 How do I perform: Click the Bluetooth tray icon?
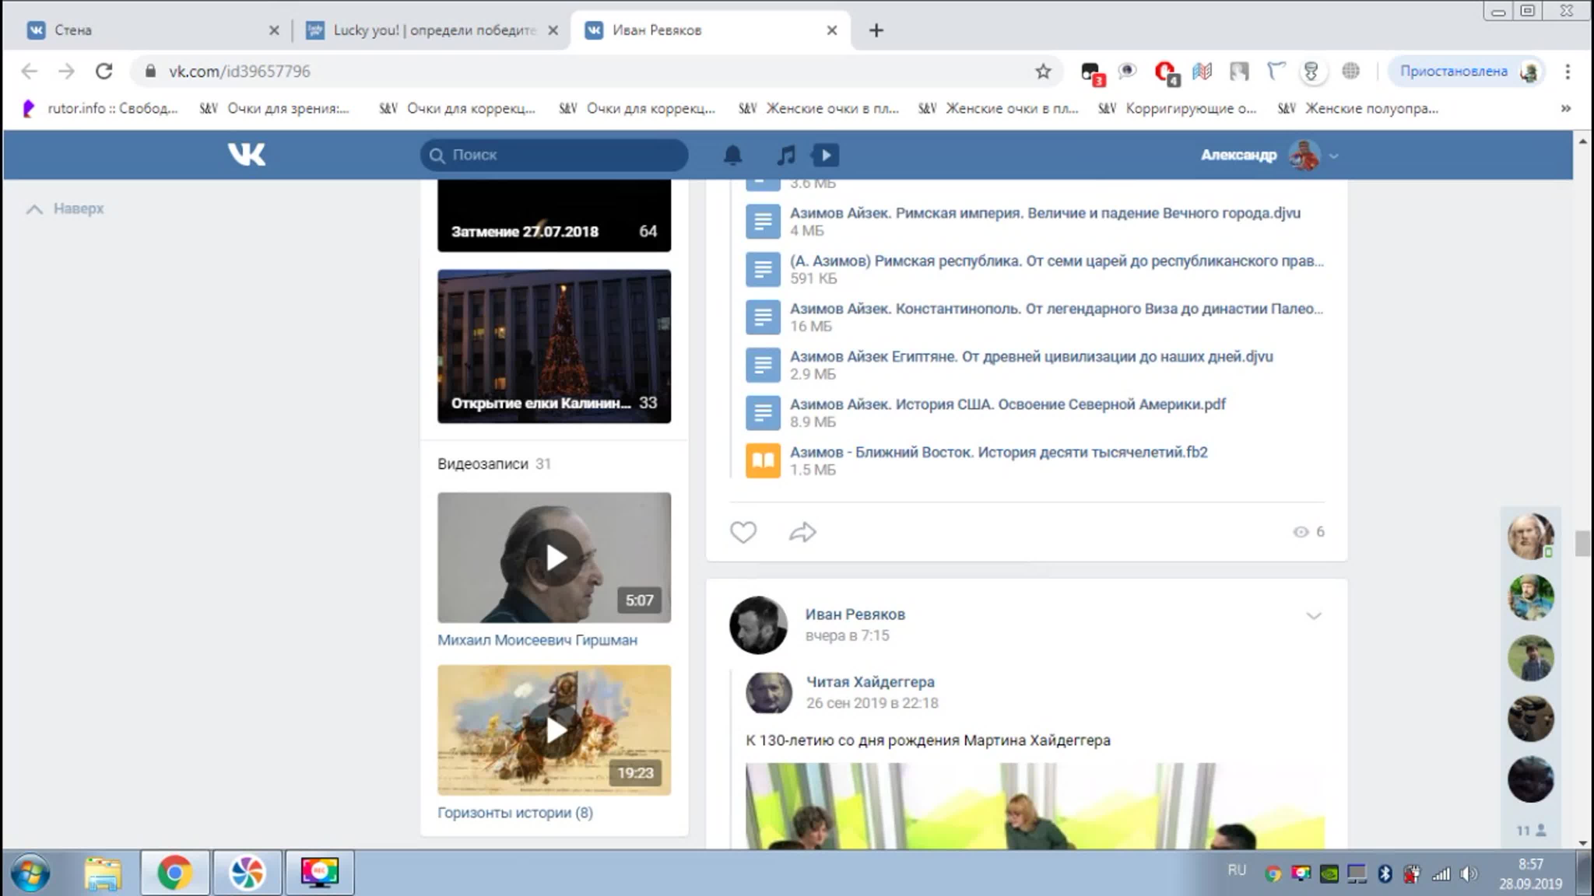click(x=1385, y=873)
